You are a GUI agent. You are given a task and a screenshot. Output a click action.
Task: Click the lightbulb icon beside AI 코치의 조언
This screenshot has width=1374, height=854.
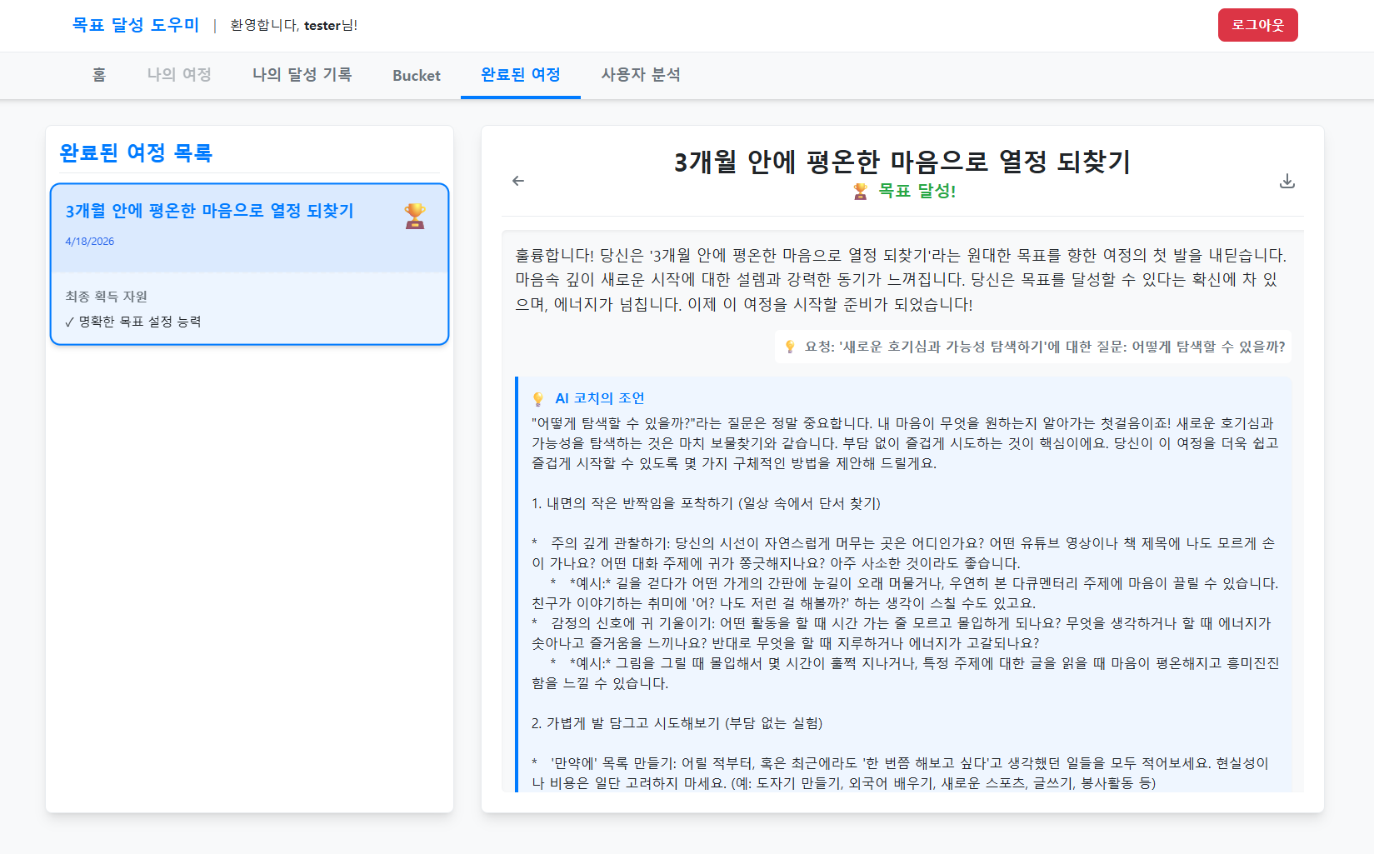pyautogui.click(x=538, y=399)
